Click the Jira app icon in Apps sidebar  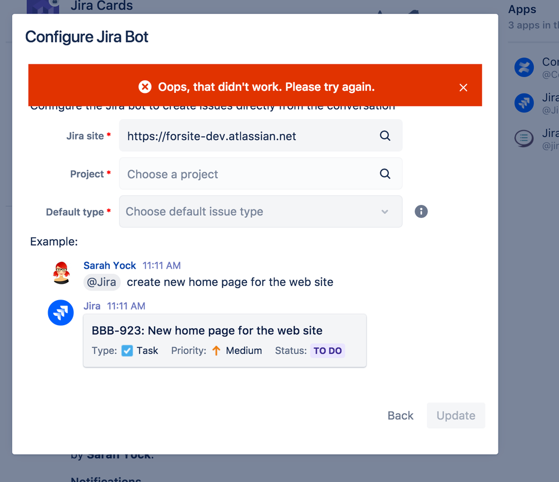[x=524, y=103]
